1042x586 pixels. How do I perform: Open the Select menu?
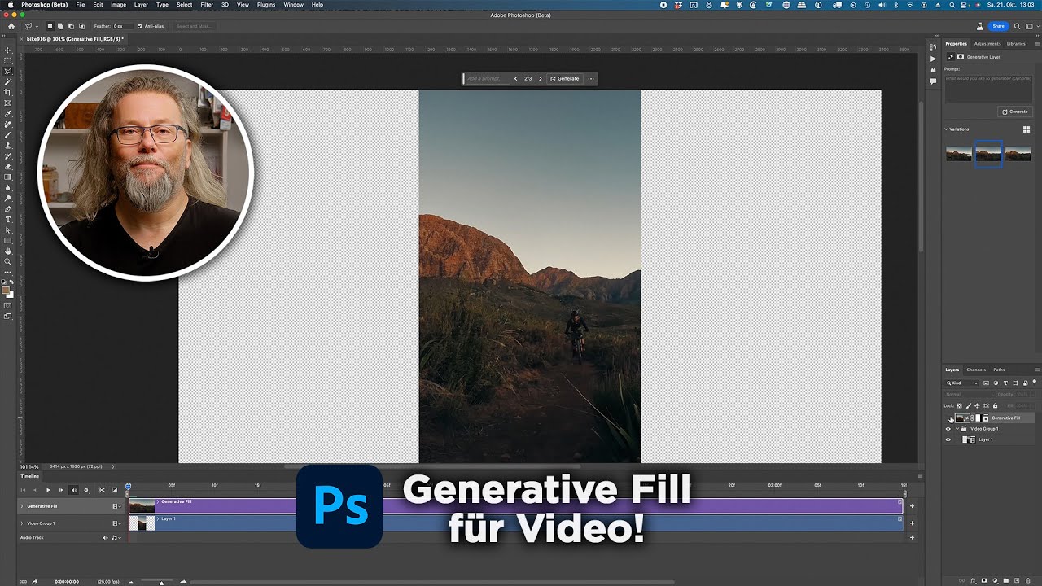point(185,5)
